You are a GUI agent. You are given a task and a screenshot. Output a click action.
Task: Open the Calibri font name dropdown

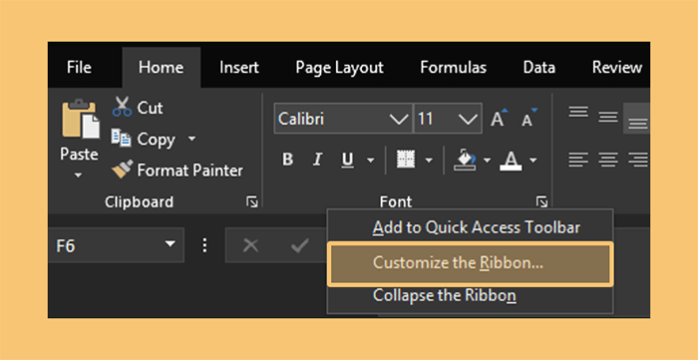[x=398, y=119]
